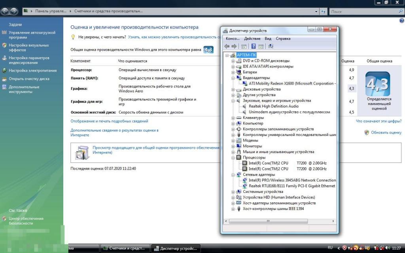Click the Модемы category icon

238,140
